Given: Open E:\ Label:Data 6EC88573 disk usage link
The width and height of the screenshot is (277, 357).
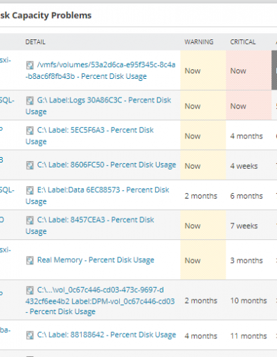Looking at the screenshot, I should 97,196.
